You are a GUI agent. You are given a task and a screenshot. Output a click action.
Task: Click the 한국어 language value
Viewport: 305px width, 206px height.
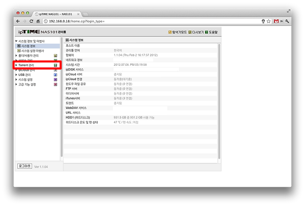click(118, 50)
